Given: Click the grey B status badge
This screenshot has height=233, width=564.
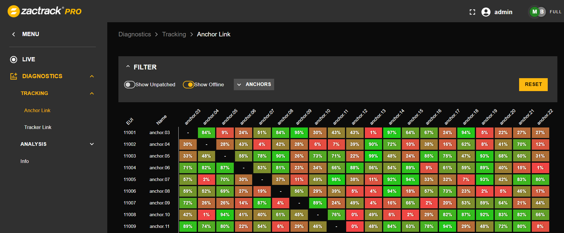Looking at the screenshot, I should point(542,12).
